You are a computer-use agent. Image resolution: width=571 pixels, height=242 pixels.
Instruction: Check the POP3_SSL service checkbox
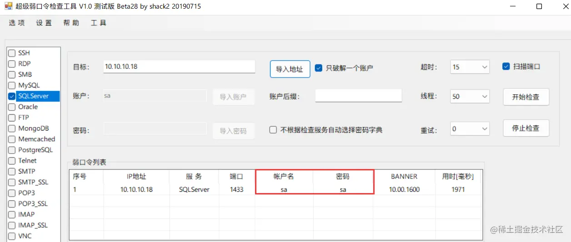12,203
